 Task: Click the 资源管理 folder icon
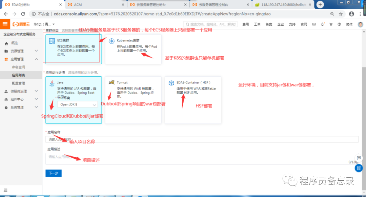coord(6,51)
